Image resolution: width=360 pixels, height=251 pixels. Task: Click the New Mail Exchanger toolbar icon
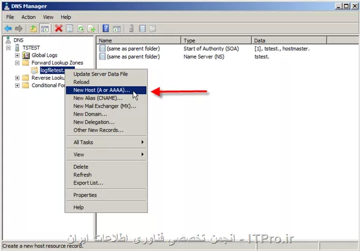(x=153, y=29)
